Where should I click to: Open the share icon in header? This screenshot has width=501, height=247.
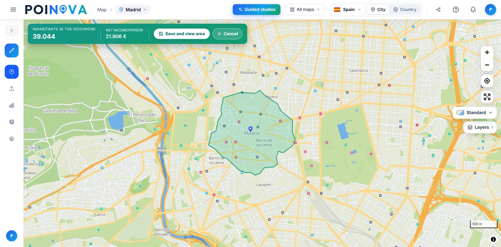[438, 10]
